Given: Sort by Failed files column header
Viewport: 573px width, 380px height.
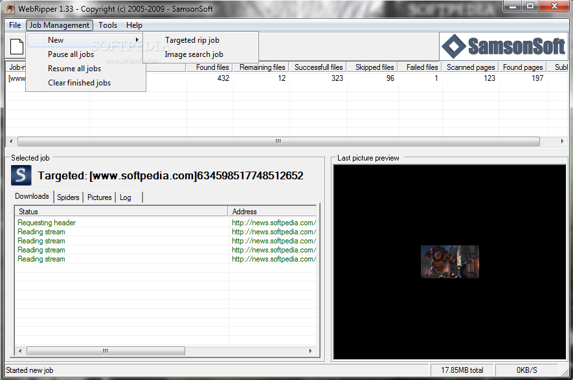Looking at the screenshot, I should tap(420, 67).
